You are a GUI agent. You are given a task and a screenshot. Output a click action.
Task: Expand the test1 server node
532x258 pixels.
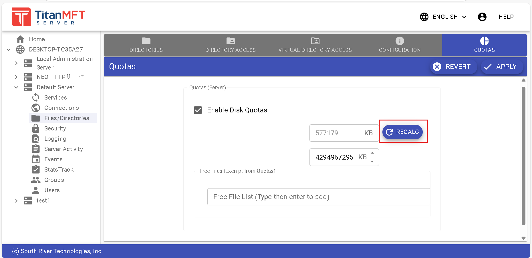click(16, 201)
